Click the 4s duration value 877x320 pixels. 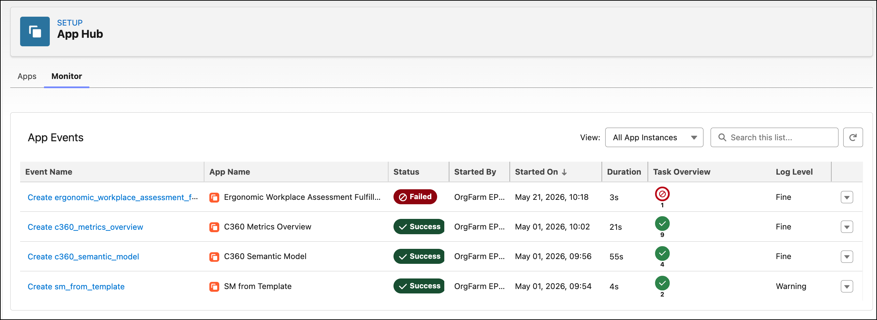(614, 287)
